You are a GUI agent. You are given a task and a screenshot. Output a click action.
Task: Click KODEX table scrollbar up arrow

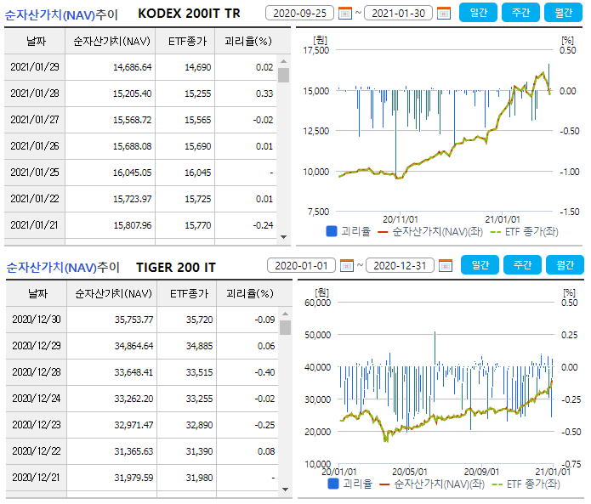pos(283,61)
